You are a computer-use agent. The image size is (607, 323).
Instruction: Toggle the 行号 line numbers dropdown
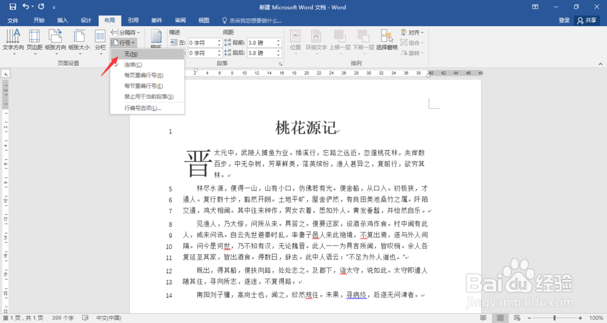coord(123,43)
